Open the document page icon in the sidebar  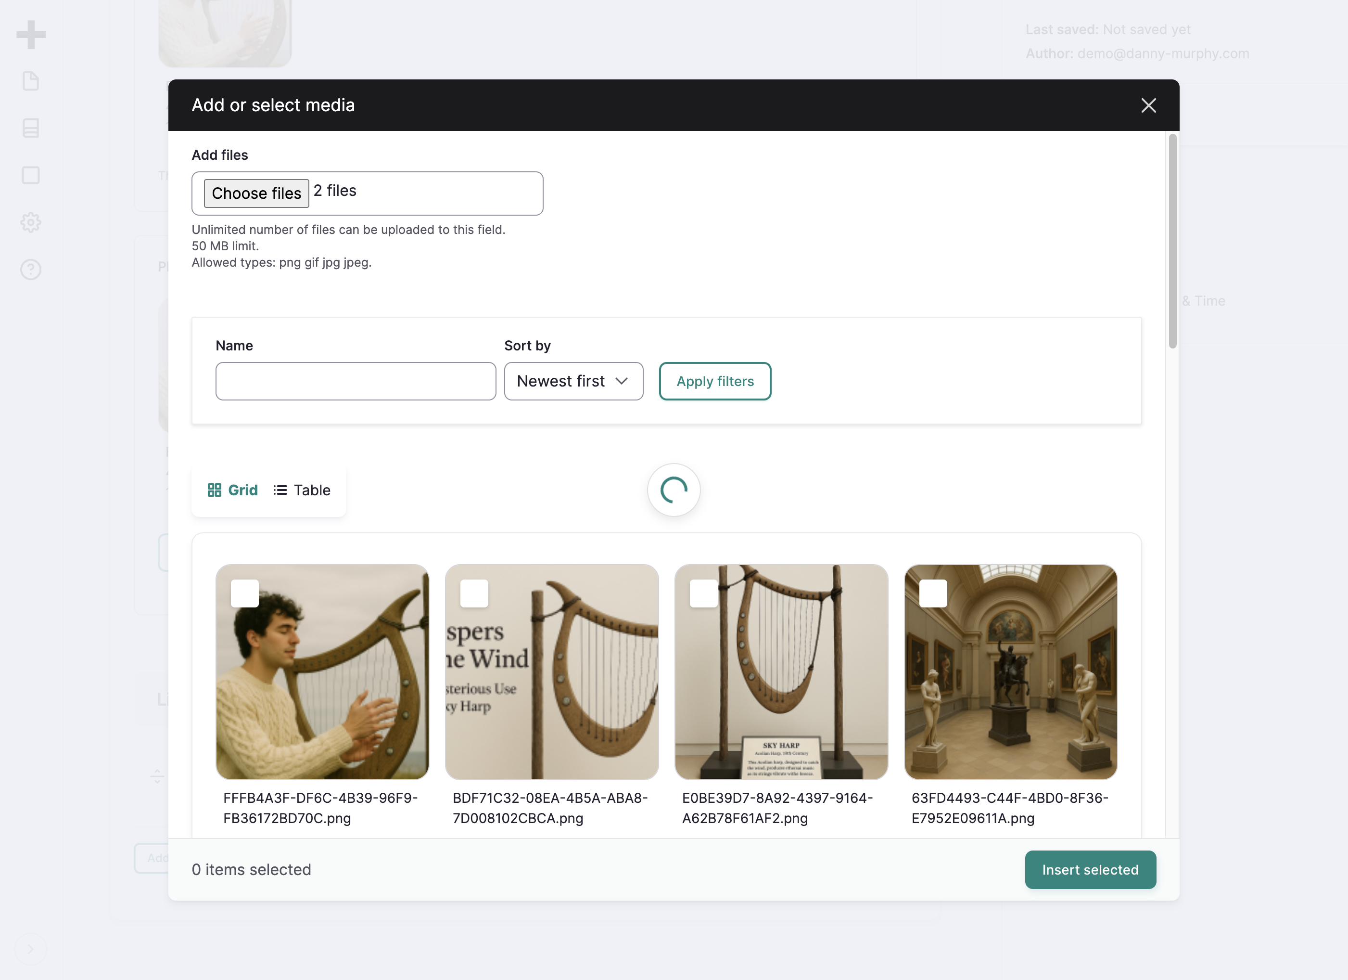[x=31, y=81]
